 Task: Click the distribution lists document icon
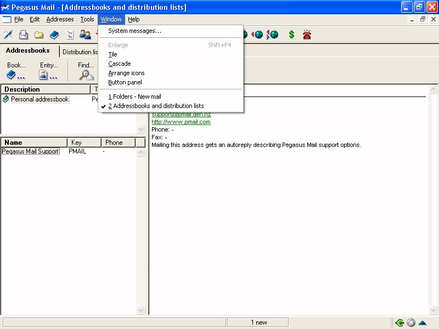point(70,35)
